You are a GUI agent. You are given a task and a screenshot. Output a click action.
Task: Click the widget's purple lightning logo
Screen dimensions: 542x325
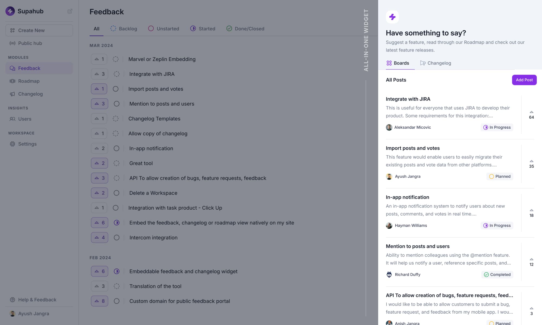[392, 17]
